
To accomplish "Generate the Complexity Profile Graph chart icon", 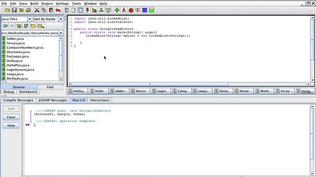I will tap(94, 10).
